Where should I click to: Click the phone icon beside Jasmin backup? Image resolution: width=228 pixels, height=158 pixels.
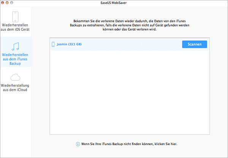[53, 44]
